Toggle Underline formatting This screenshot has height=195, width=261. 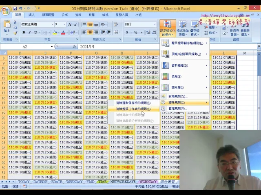click(x=35, y=32)
